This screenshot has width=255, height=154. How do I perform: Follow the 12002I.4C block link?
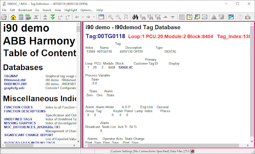coord(126,67)
